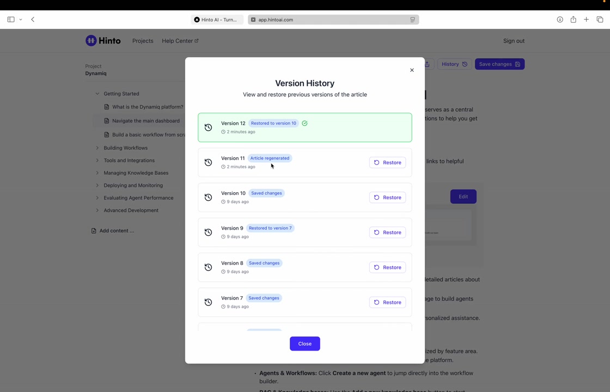Image resolution: width=610 pixels, height=392 pixels.
Task: Restore Version 11 of the article
Action: click(387, 162)
